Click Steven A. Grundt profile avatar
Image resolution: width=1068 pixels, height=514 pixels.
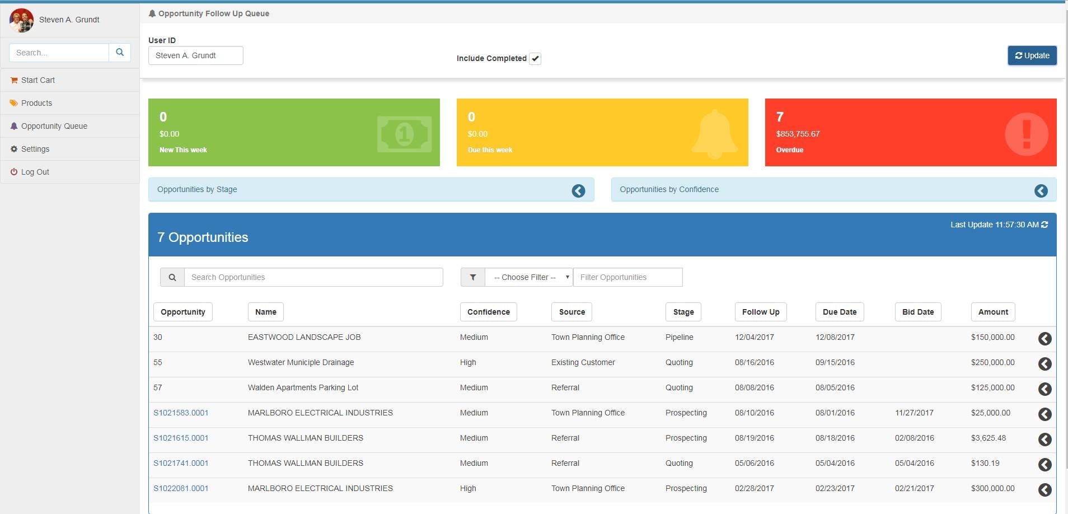coord(21,20)
